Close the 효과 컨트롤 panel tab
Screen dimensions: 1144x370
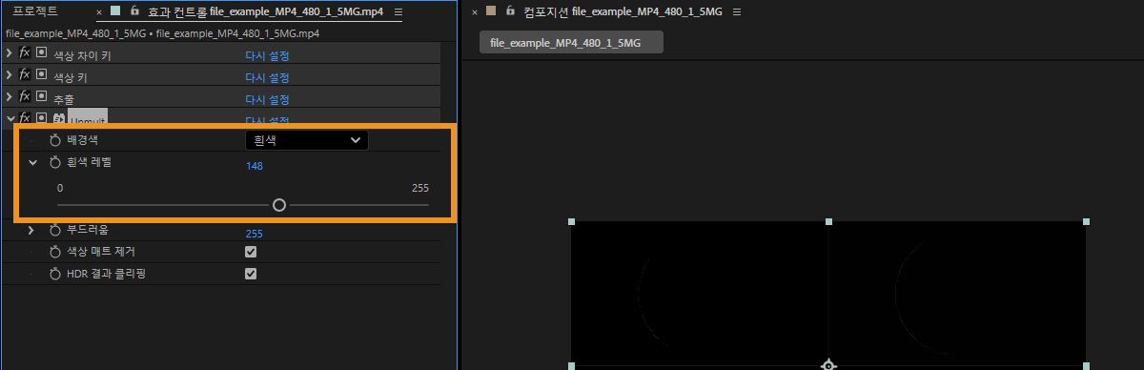point(99,12)
